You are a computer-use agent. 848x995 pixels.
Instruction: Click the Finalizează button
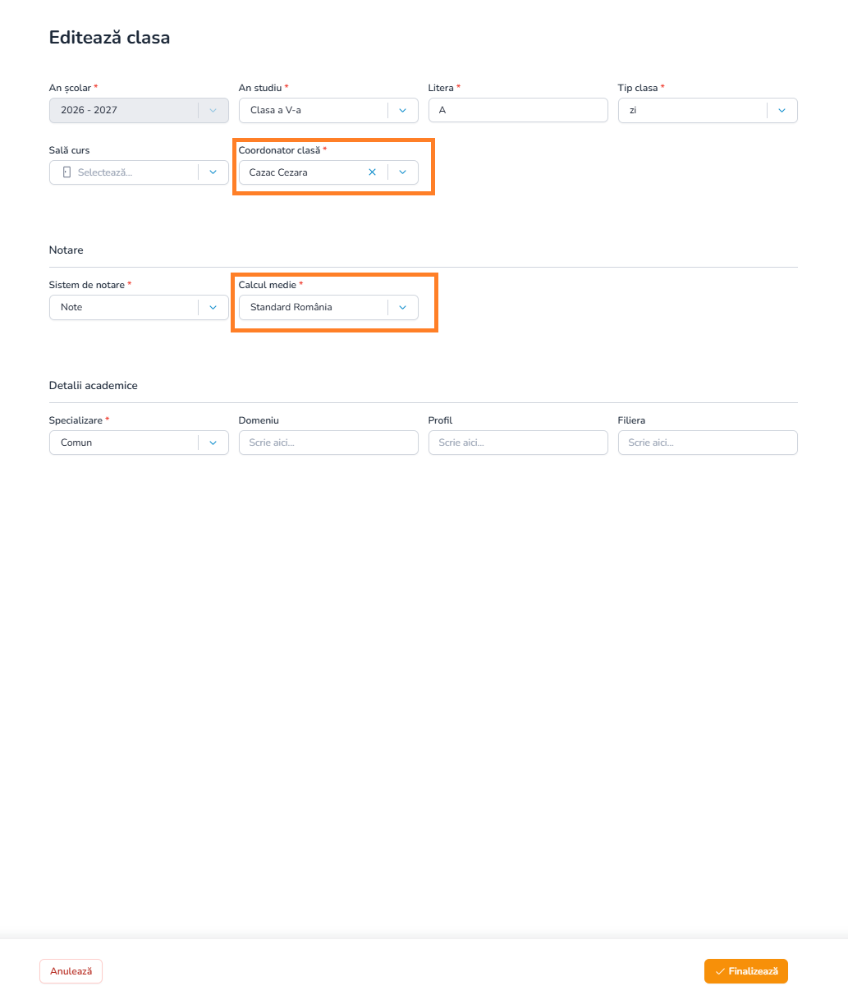point(746,971)
